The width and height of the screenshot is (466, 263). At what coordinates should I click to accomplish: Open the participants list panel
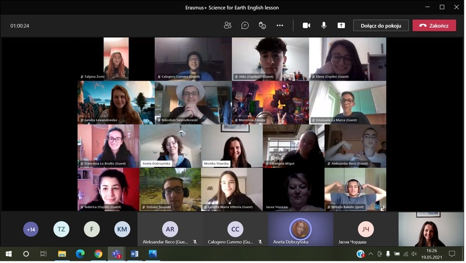click(x=228, y=26)
